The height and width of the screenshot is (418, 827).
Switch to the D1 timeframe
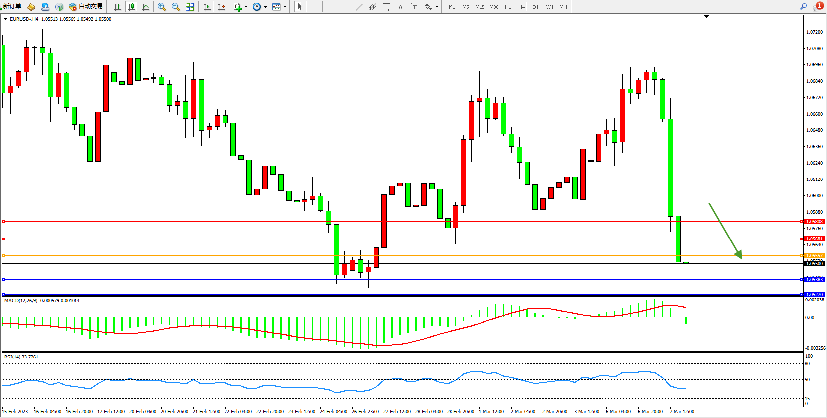(x=535, y=7)
